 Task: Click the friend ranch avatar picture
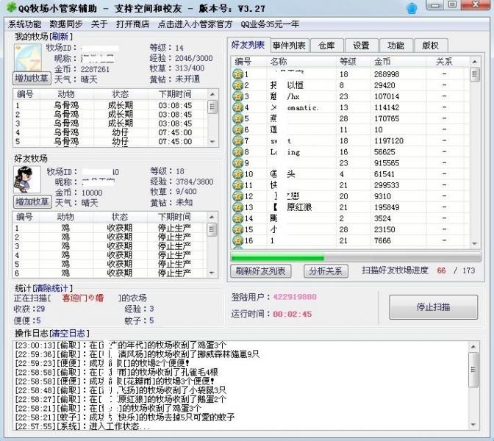pyautogui.click(x=26, y=179)
